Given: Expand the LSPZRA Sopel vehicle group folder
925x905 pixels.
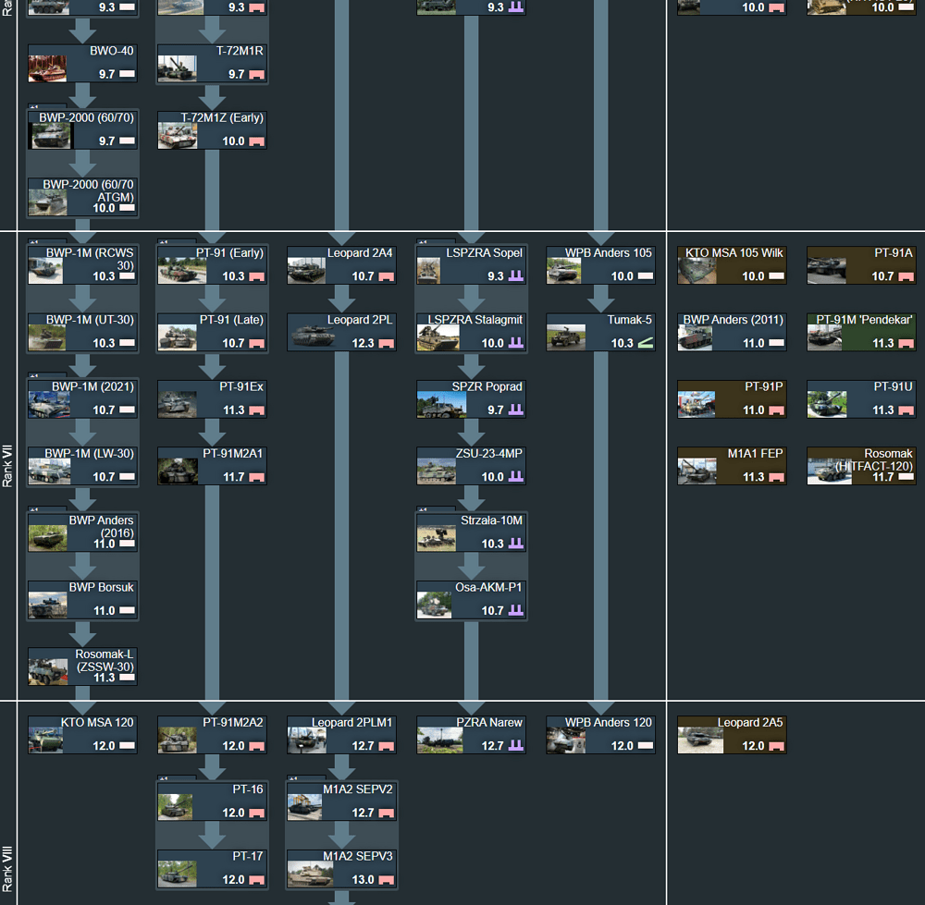Looking at the screenshot, I should [x=421, y=242].
